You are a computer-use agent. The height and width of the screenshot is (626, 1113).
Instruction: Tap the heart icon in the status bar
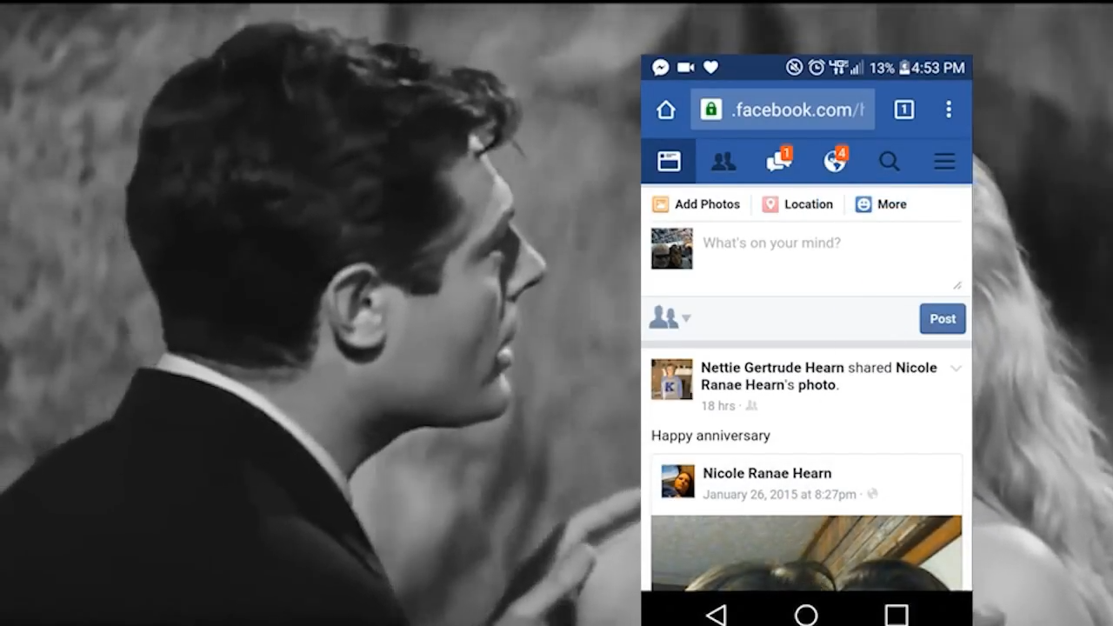(x=710, y=68)
